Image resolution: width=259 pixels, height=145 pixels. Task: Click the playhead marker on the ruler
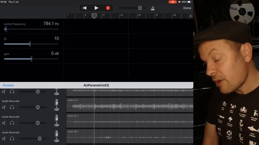coord(94,16)
